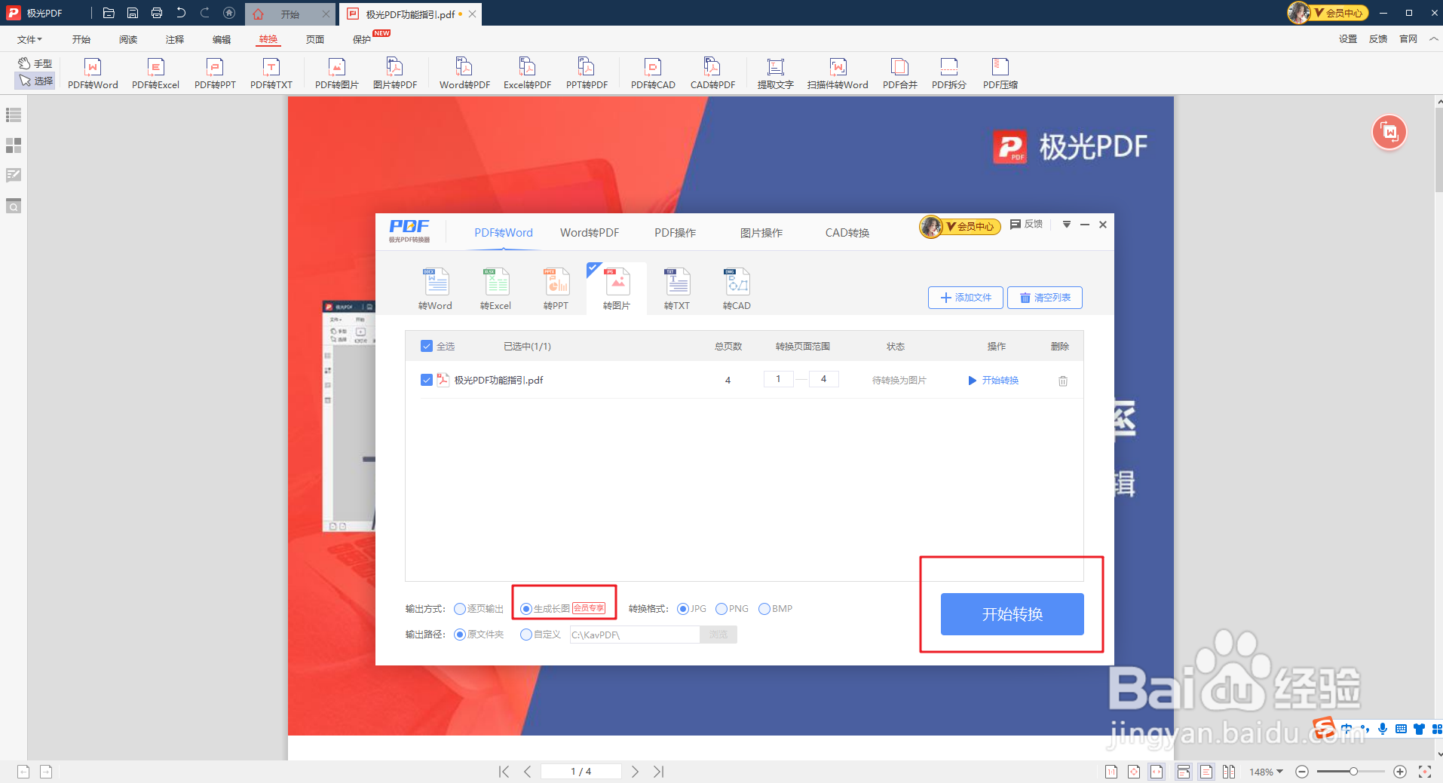Open the 文件 dropdown menu

coord(29,39)
